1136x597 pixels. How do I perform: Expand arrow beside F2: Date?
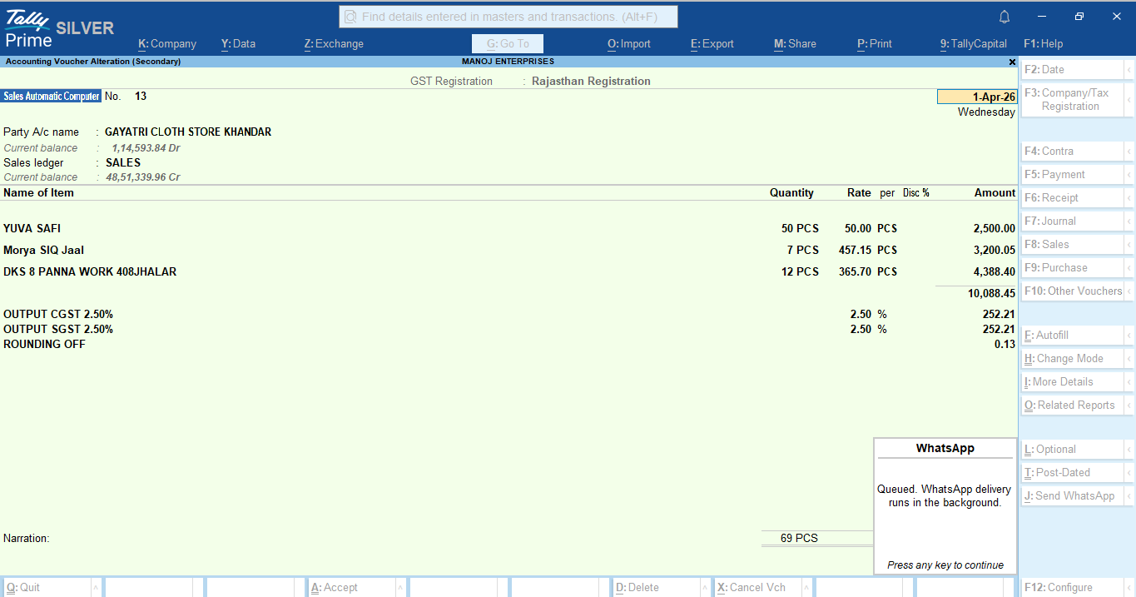pyautogui.click(x=1129, y=70)
